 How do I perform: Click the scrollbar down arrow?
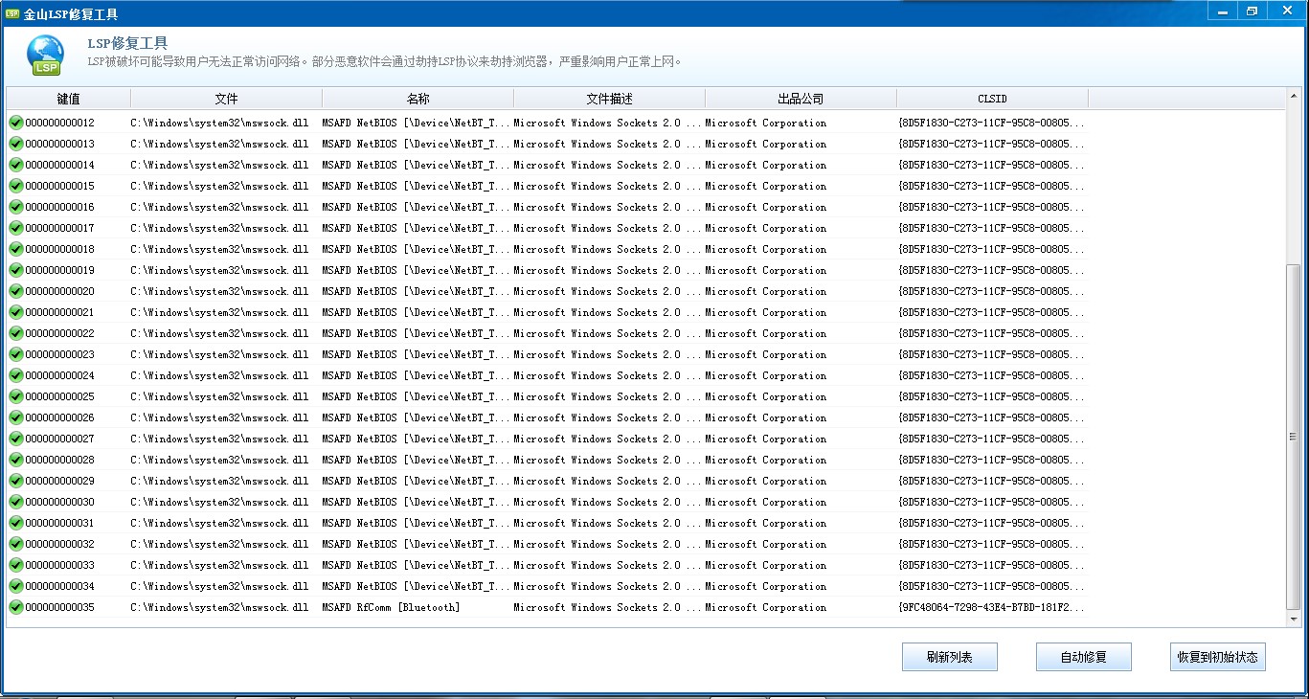(x=1294, y=620)
